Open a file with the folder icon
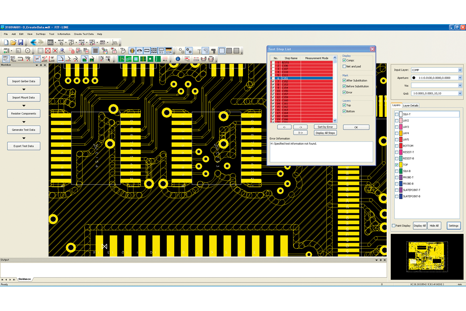The width and height of the screenshot is (466, 311). 13,43
